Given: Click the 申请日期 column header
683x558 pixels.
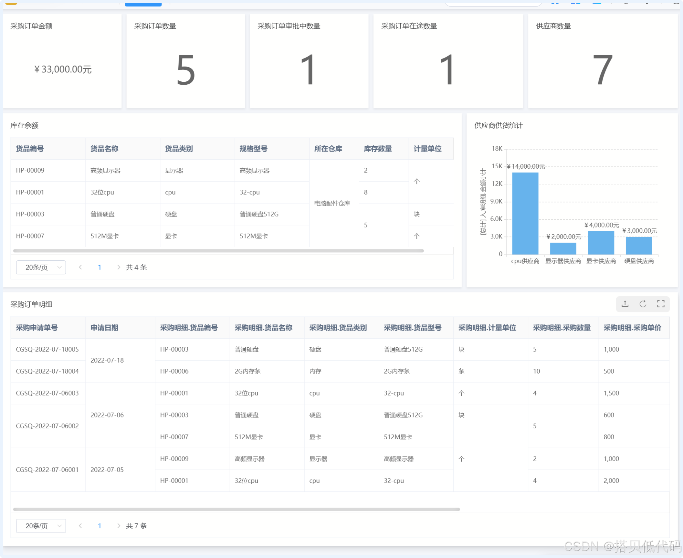Looking at the screenshot, I should click(104, 328).
